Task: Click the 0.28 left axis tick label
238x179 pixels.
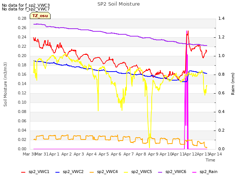Action: (x=22, y=18)
